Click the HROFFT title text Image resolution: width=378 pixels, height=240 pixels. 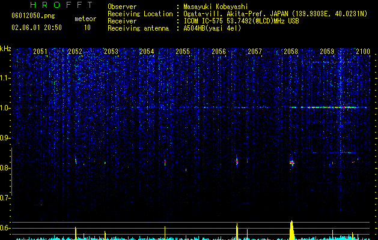pos(61,5)
